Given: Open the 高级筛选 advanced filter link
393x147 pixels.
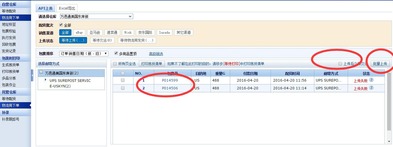Looking at the screenshot, I should coord(156,54).
